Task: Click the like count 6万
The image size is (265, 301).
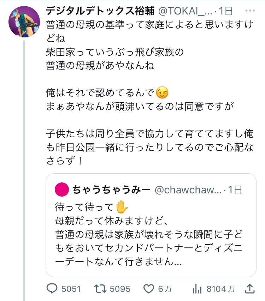Action: pyautogui.click(x=165, y=289)
